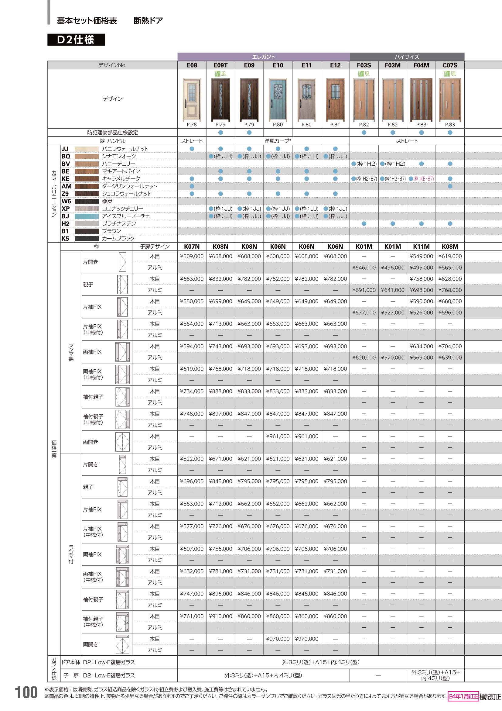The width and height of the screenshot is (502, 711).
Task: Click the W6 桑炭 color swatch
Action: click(x=87, y=201)
